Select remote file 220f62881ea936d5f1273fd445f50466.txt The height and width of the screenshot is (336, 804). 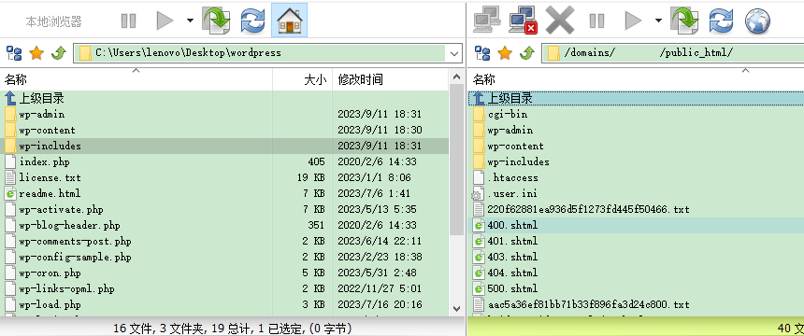pos(636,209)
